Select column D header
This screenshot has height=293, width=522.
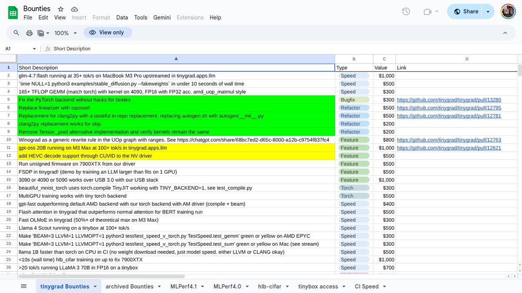pyautogui.click(x=467, y=59)
